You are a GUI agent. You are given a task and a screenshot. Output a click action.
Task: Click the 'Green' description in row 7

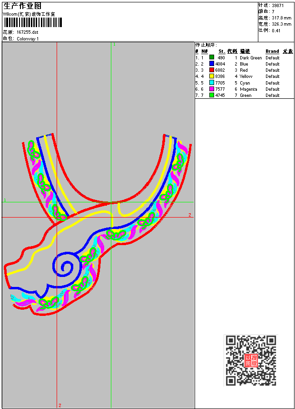point(246,95)
